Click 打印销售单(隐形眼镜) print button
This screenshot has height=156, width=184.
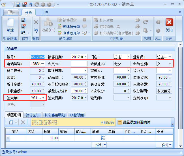pyautogui.click(x=113, y=33)
